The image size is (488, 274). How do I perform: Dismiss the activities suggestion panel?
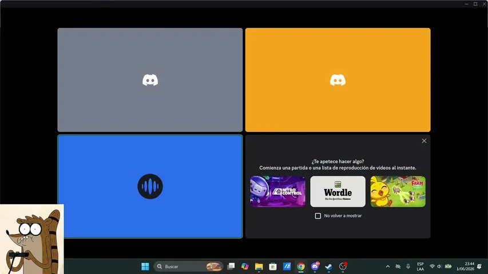point(424,141)
